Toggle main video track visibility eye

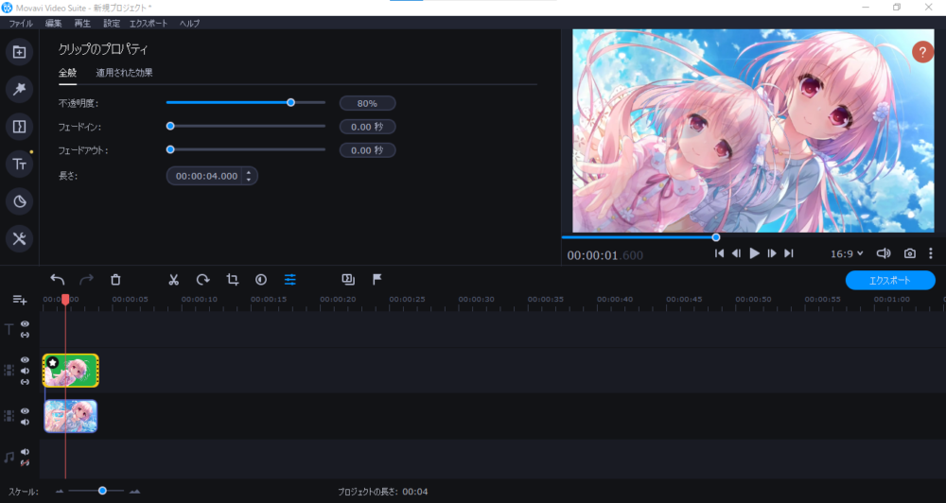(x=25, y=410)
